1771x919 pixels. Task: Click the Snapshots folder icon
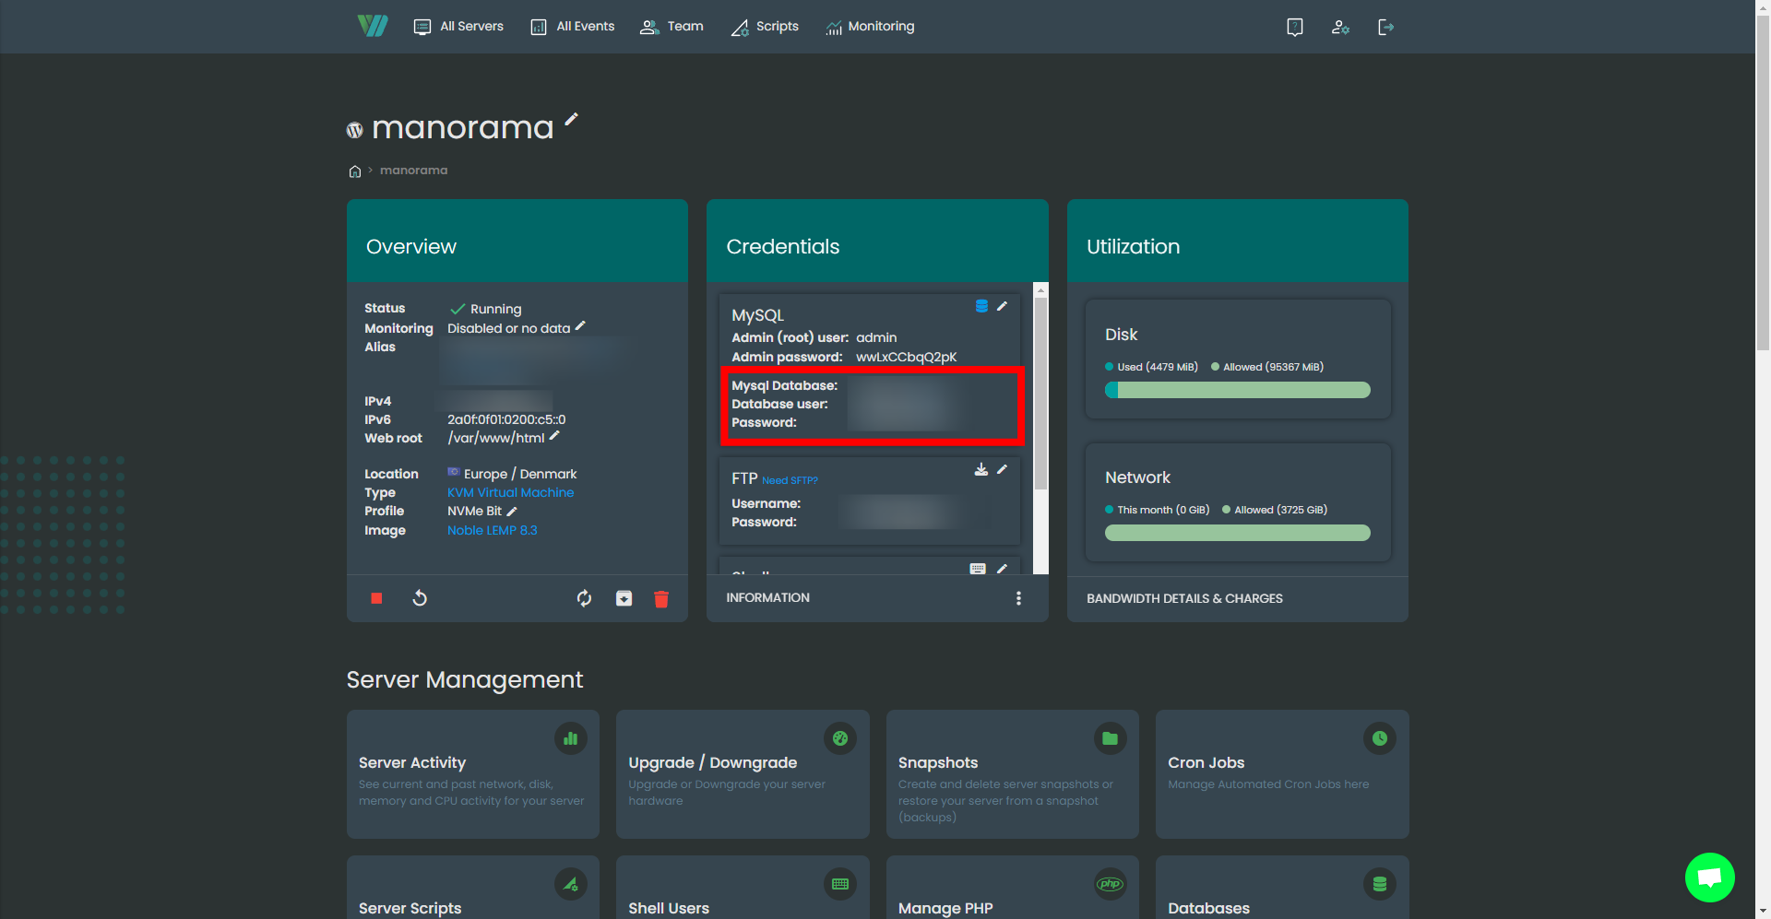1110,738
